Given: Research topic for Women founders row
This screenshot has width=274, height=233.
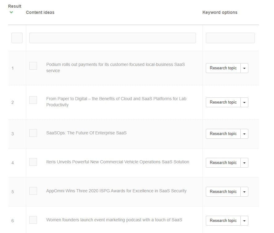Looking at the screenshot, I should coord(223,221).
